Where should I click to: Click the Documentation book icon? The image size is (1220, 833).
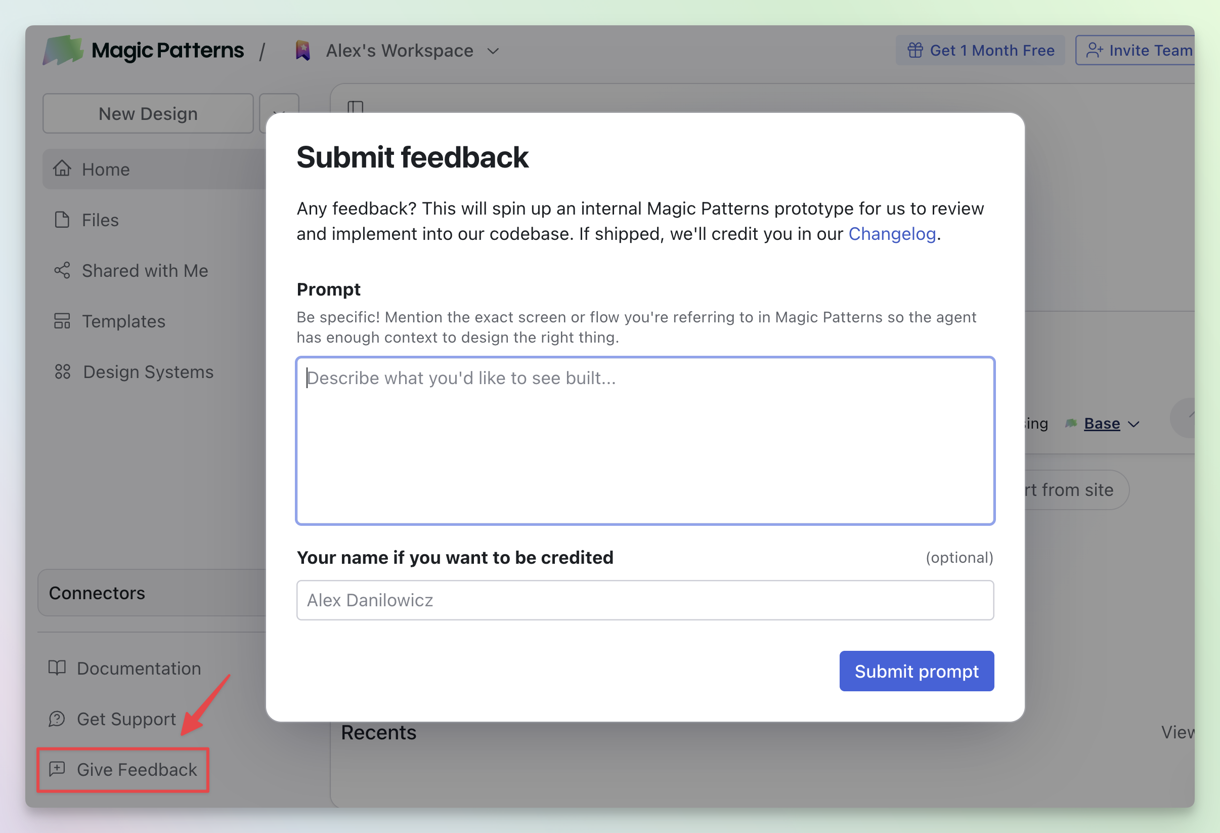(x=56, y=668)
